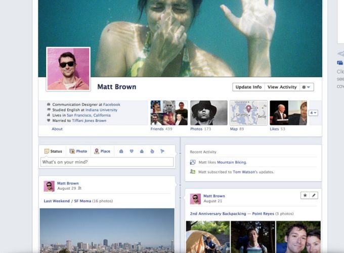Image resolution: width=344 pixels, height=253 pixels.
Task: Toggle the star to feature August 21 post
Action: click(304, 195)
